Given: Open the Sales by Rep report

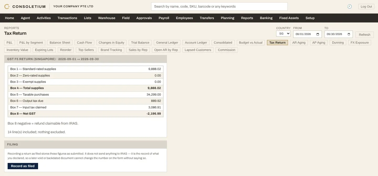Looking at the screenshot, I should tap(138, 50).
